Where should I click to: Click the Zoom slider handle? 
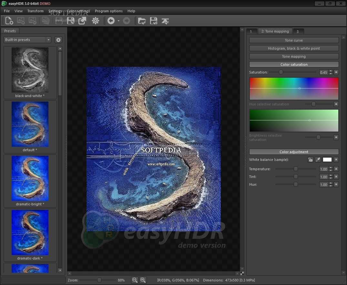[x=99, y=280]
